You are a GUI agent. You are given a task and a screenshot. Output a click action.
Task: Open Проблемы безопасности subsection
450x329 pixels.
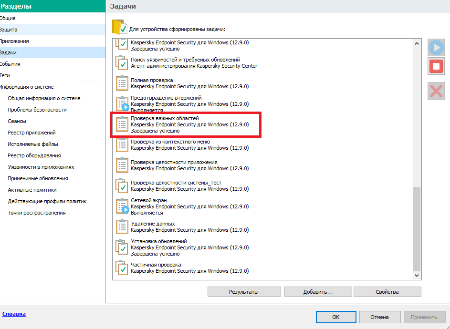click(x=37, y=110)
